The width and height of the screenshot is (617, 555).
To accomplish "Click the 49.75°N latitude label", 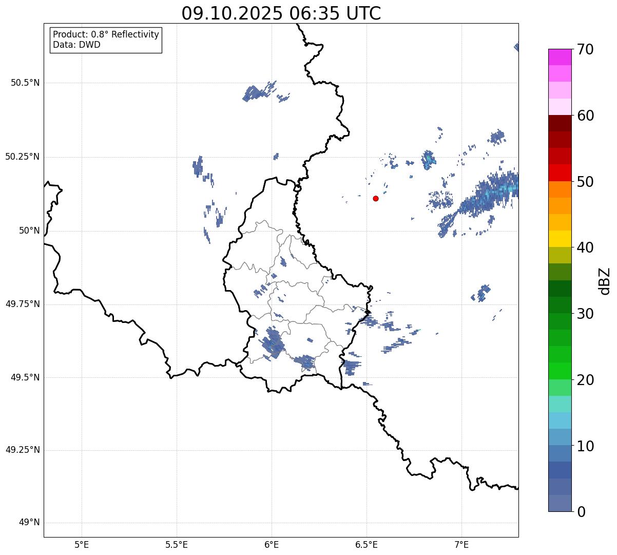I will point(22,304).
